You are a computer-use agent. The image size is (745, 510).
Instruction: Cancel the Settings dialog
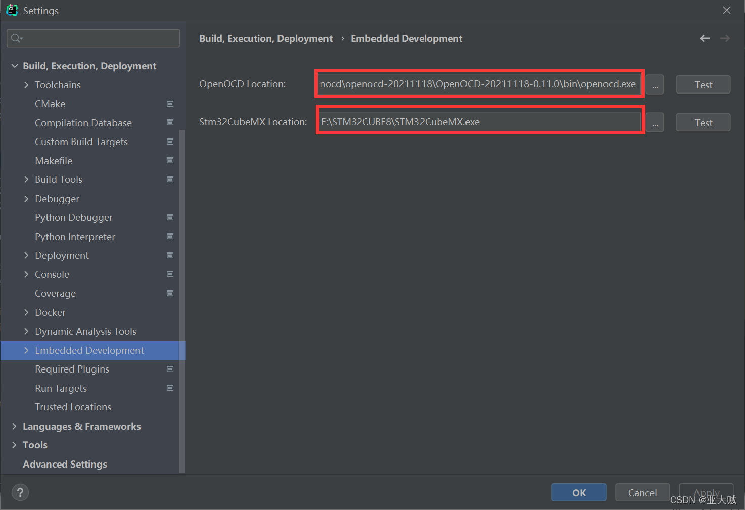click(642, 492)
